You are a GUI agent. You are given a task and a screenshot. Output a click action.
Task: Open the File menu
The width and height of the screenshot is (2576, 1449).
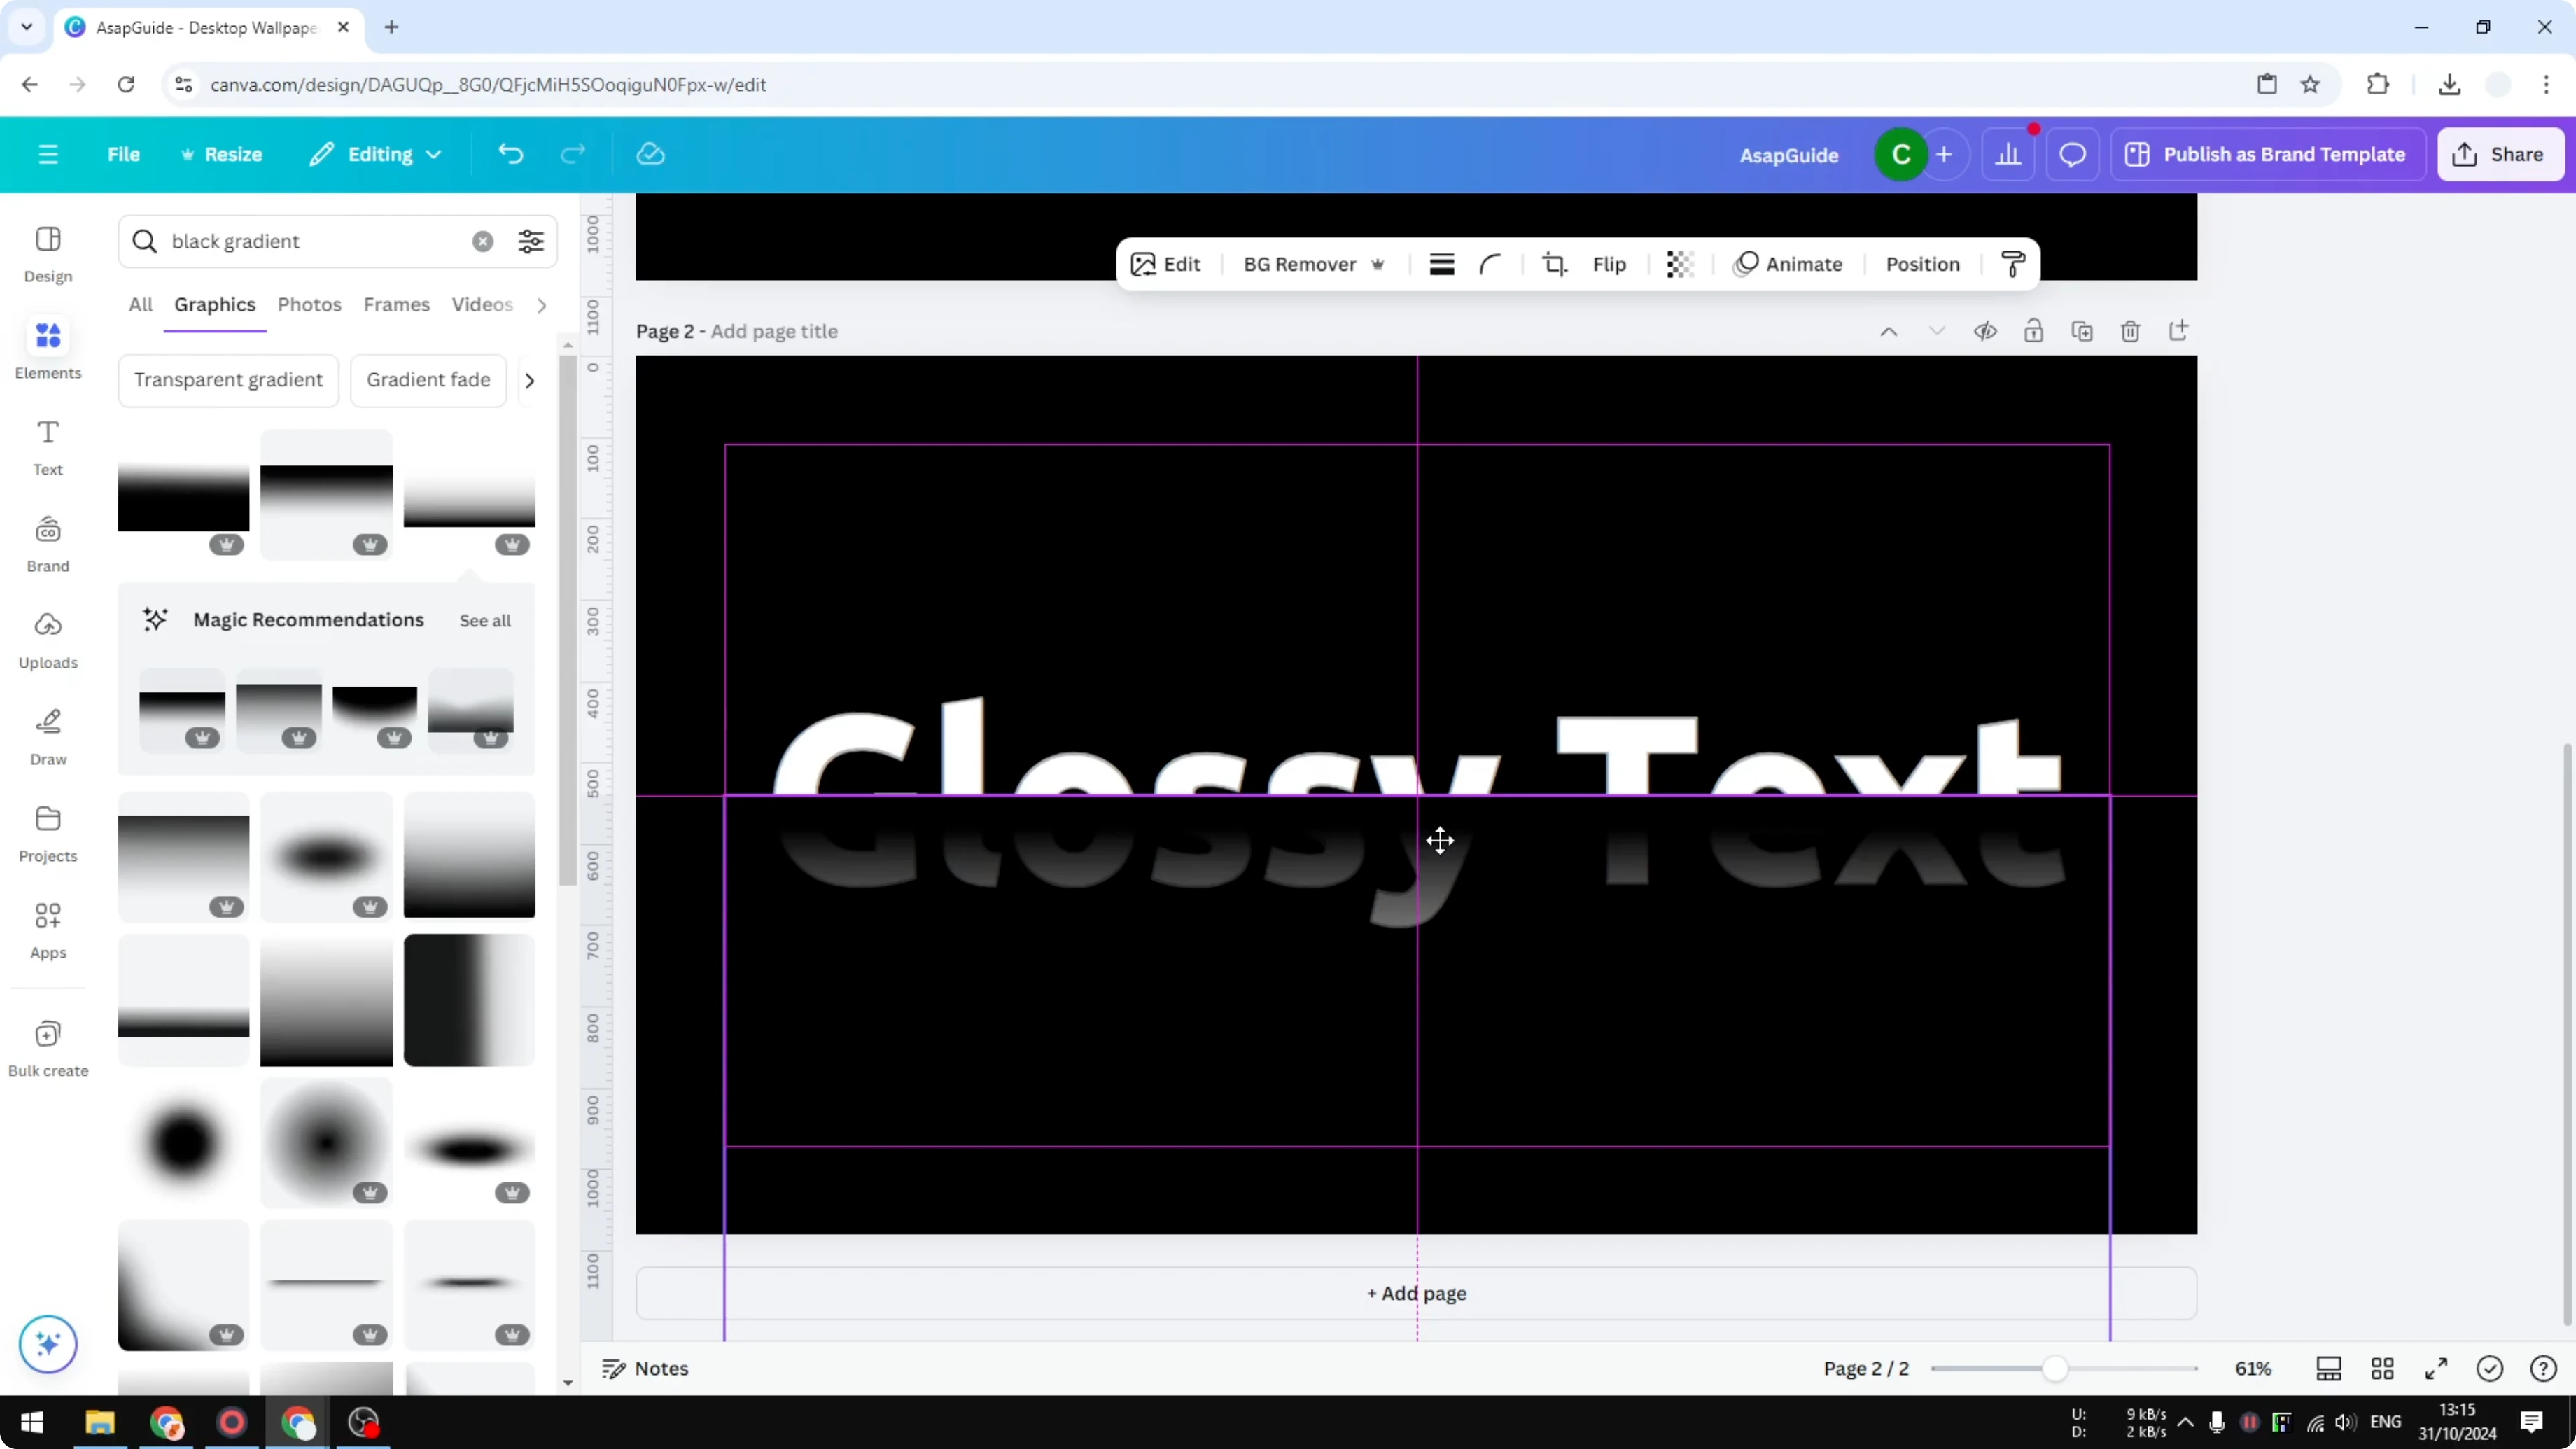click(x=124, y=154)
